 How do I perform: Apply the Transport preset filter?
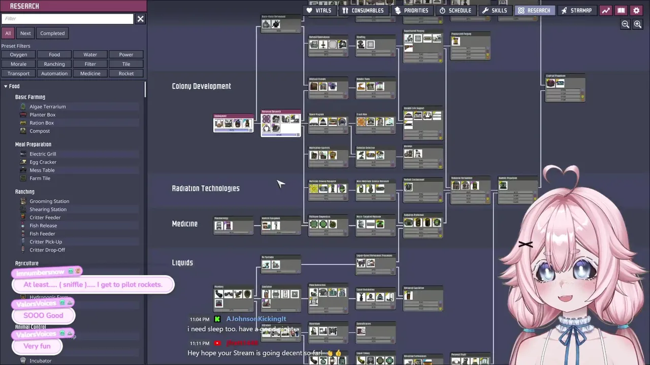(x=18, y=74)
